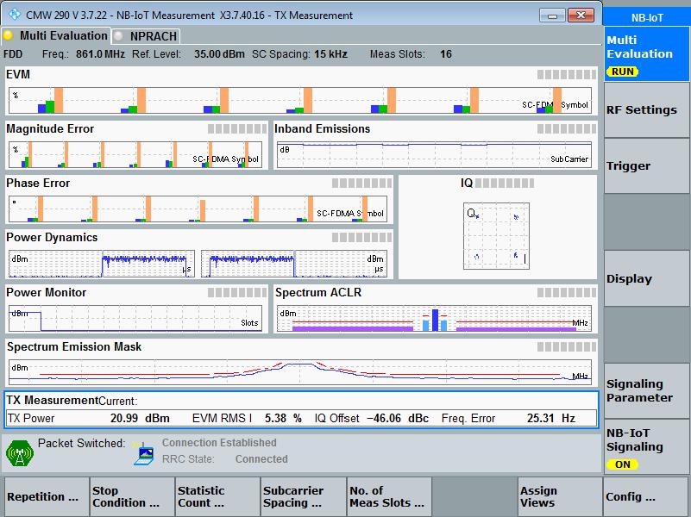This screenshot has width=691, height=517.
Task: Open the IQ constellation diagram
Action: click(x=496, y=236)
